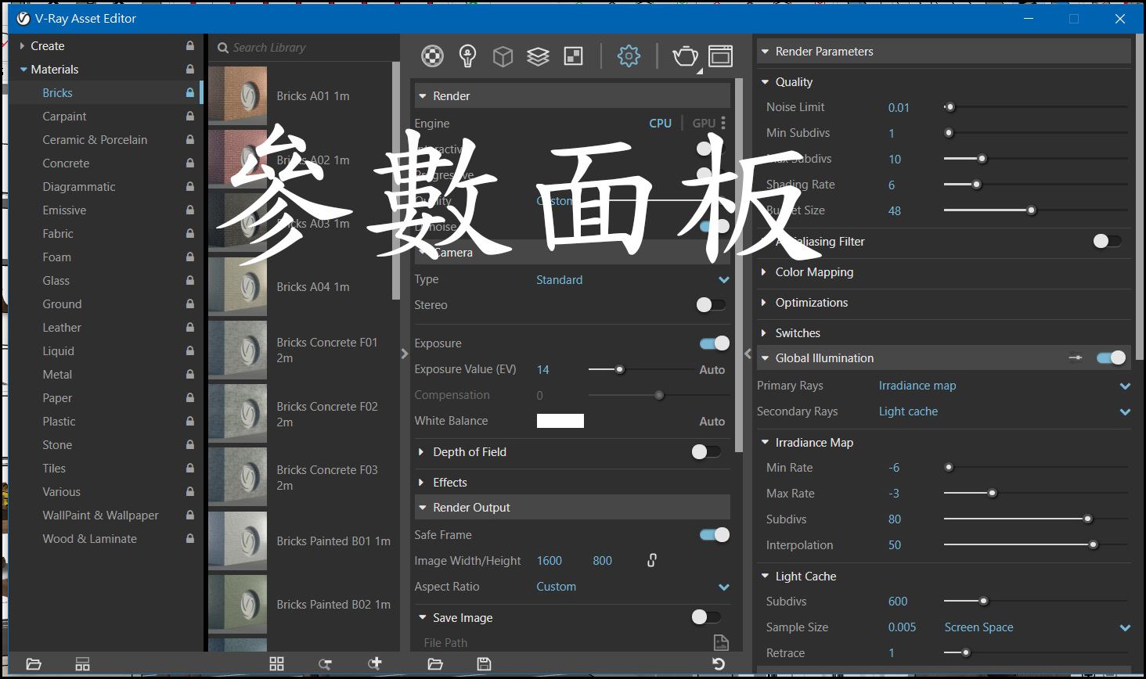The width and height of the screenshot is (1146, 679).
Task: Select the Leather material category
Action: [62, 328]
